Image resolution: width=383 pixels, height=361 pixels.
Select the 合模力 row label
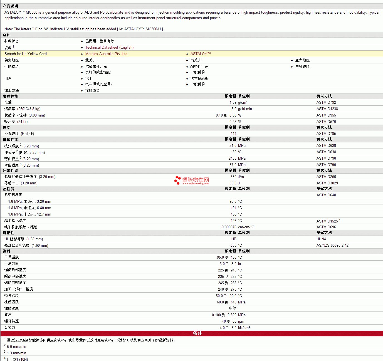10,328
